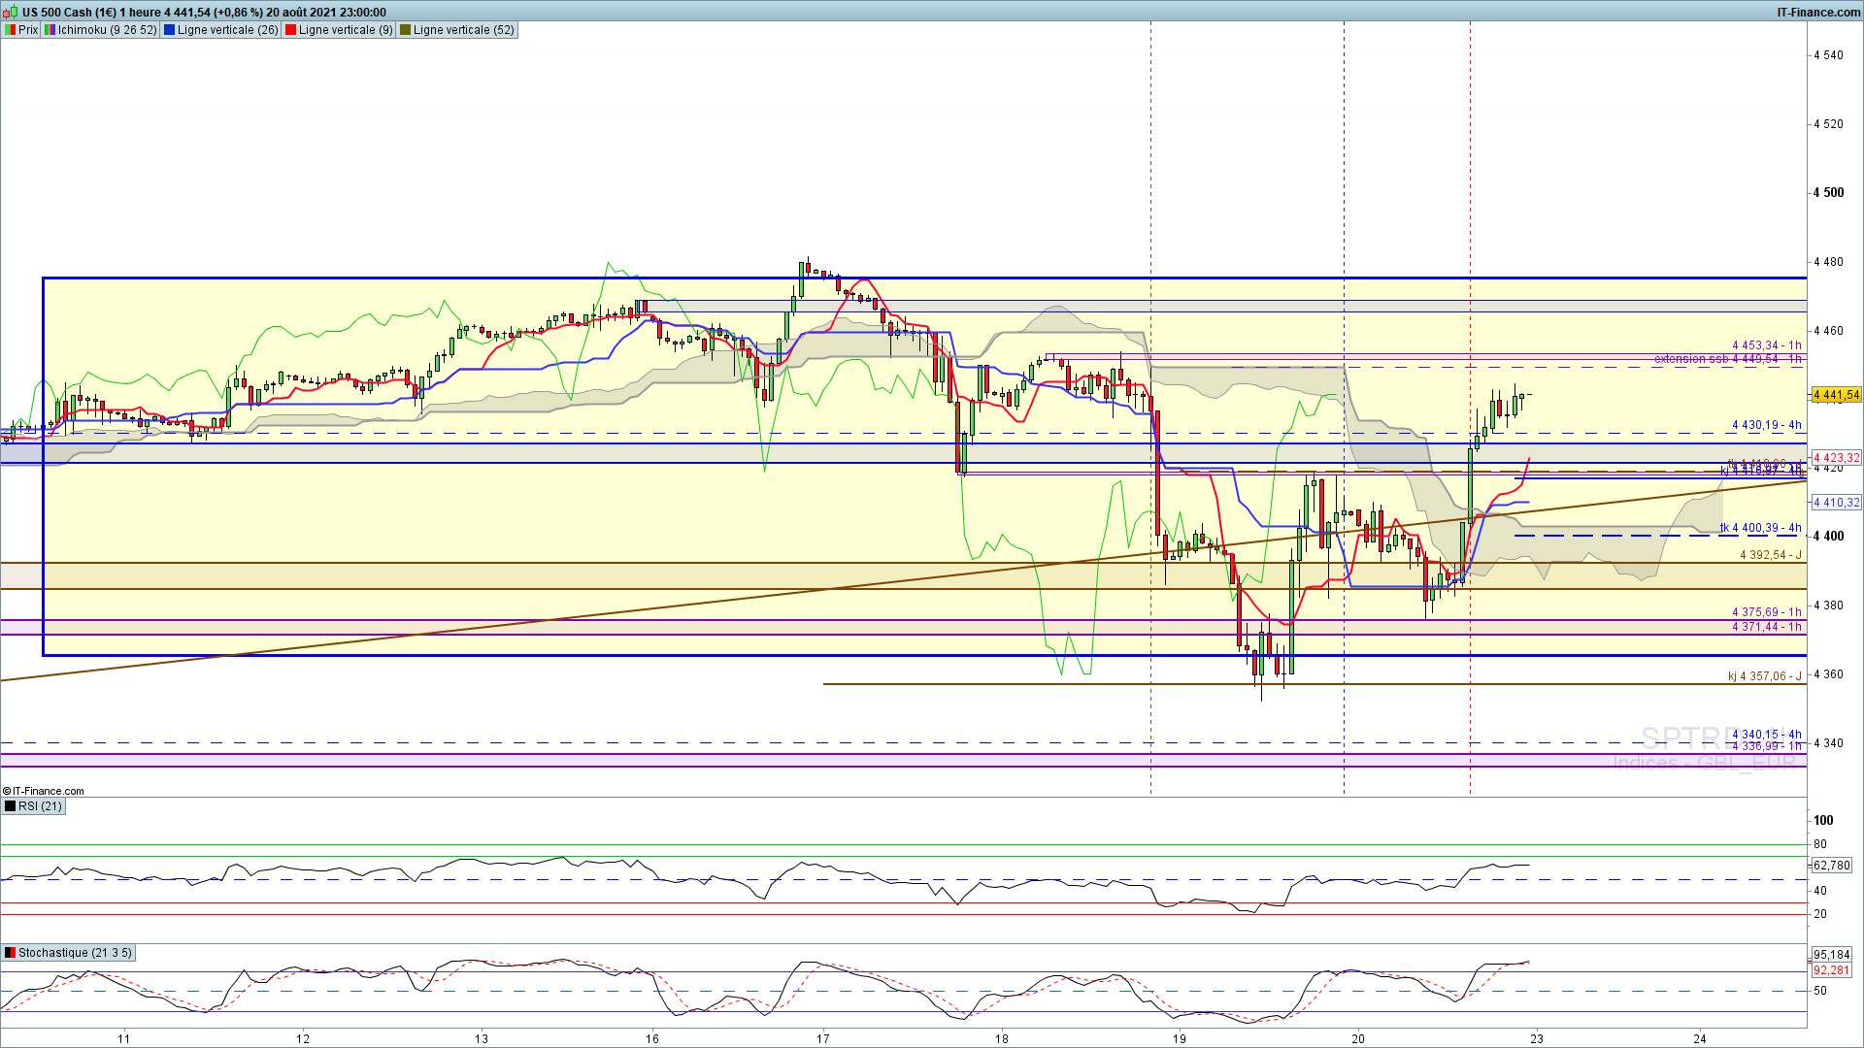Click the Prix green-red color icon
Image resolution: width=1864 pixels, height=1048 pixels.
click(x=10, y=30)
